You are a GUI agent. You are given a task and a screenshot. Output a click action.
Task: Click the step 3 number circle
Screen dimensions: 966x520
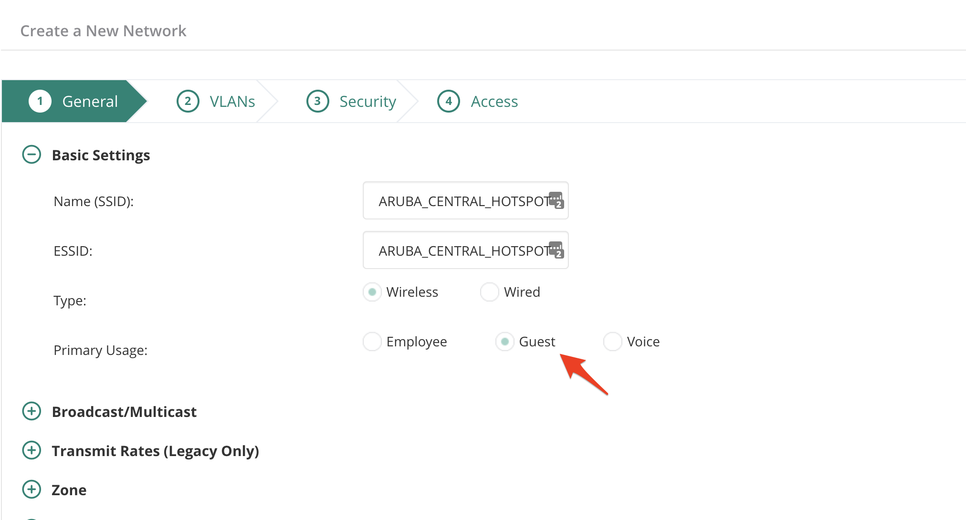pyautogui.click(x=318, y=101)
